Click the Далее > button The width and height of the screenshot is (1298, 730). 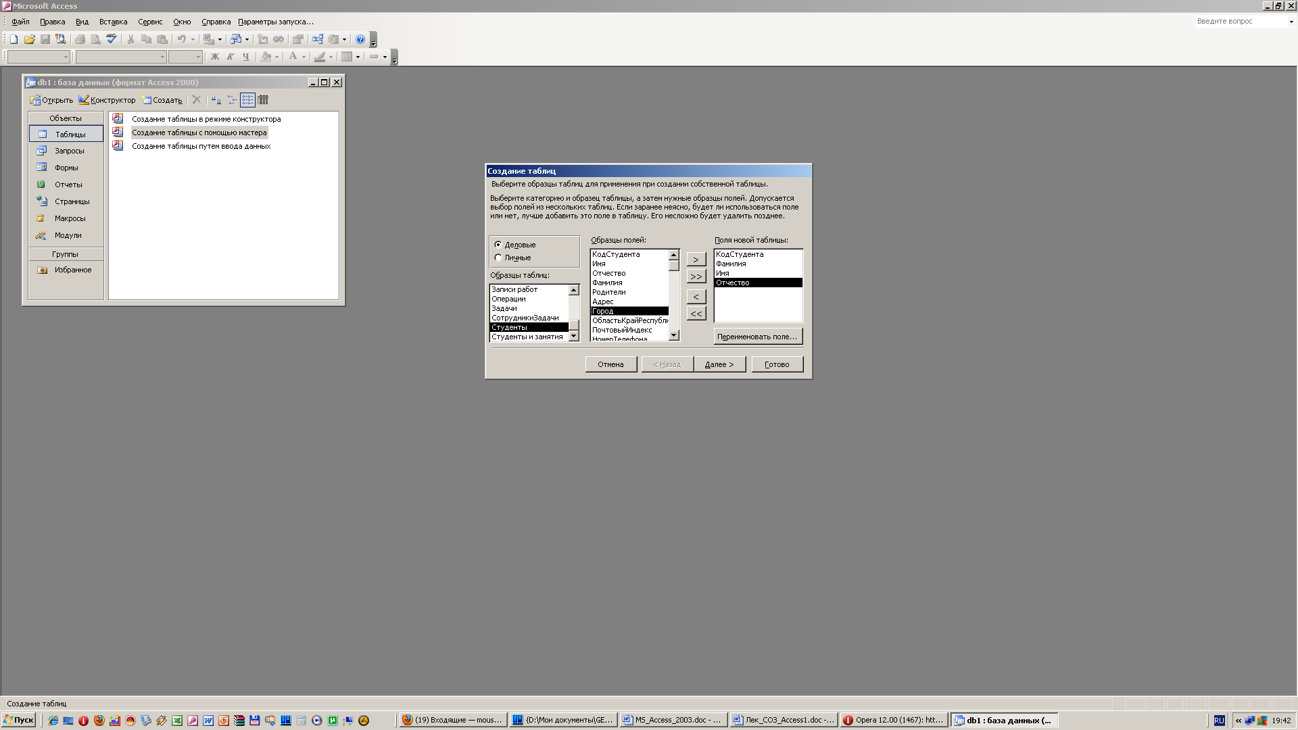[x=719, y=364]
